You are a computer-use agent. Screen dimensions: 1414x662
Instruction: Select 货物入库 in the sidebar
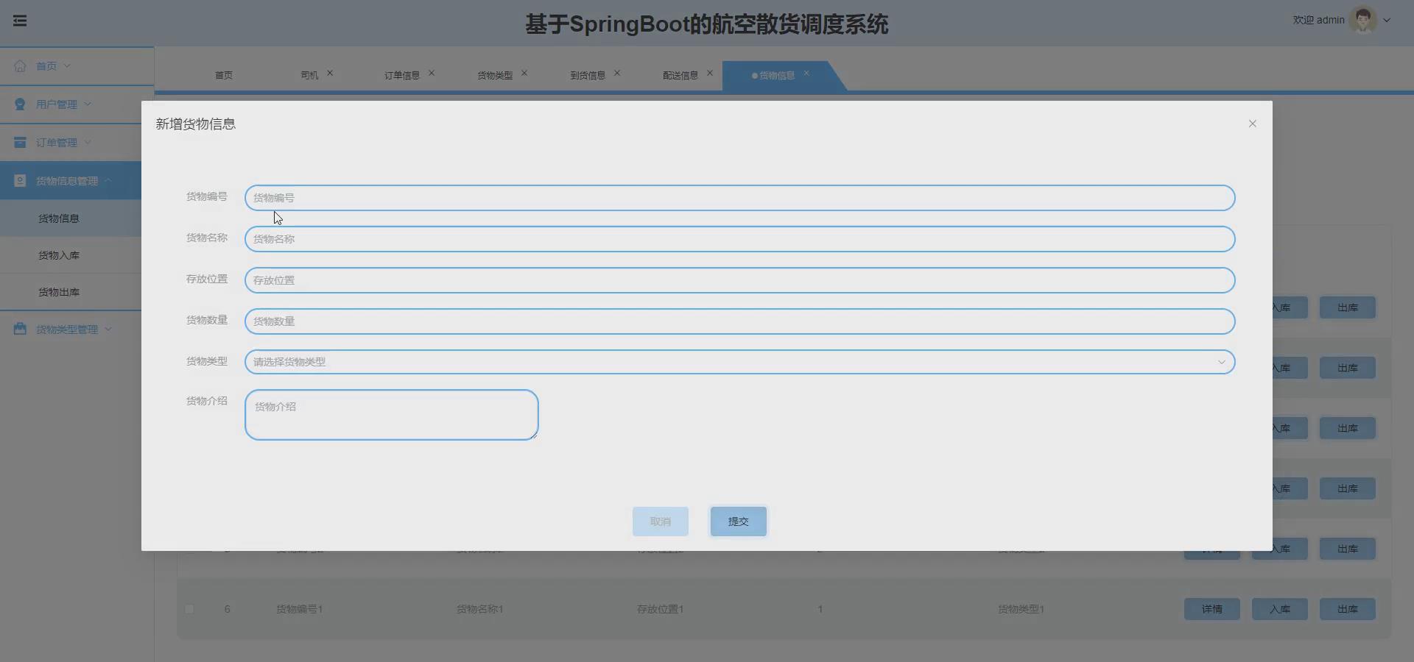coord(59,255)
